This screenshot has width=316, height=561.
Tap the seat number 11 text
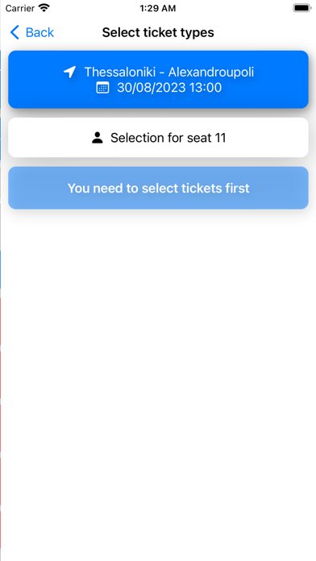pyautogui.click(x=219, y=138)
